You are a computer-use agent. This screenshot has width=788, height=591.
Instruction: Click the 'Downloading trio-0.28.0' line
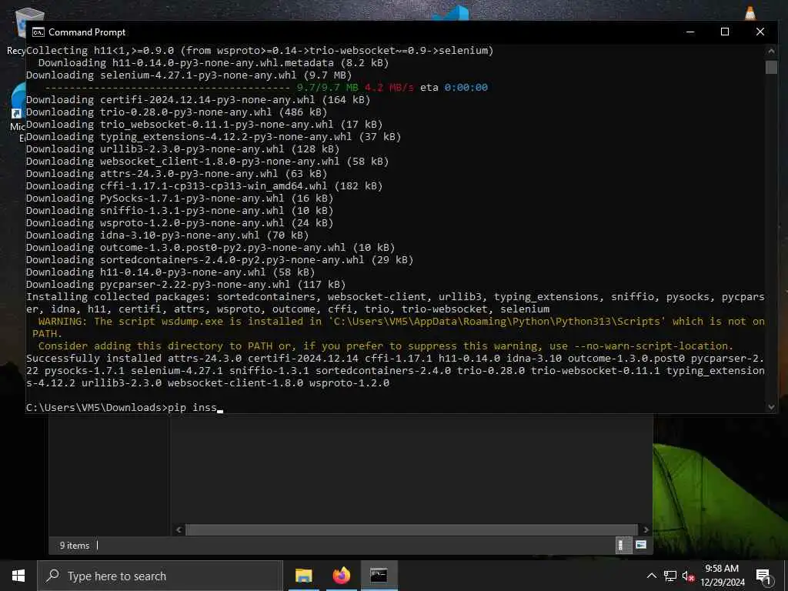click(176, 112)
